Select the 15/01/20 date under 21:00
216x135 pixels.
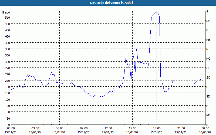click(x=181, y=132)
